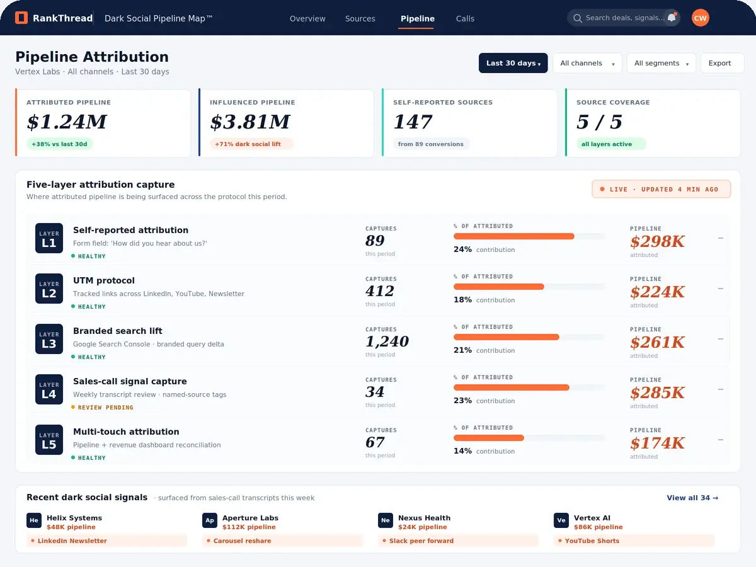The width and height of the screenshot is (756, 567).
Task: Open the Last 30 days dropdown
Action: pyautogui.click(x=513, y=63)
